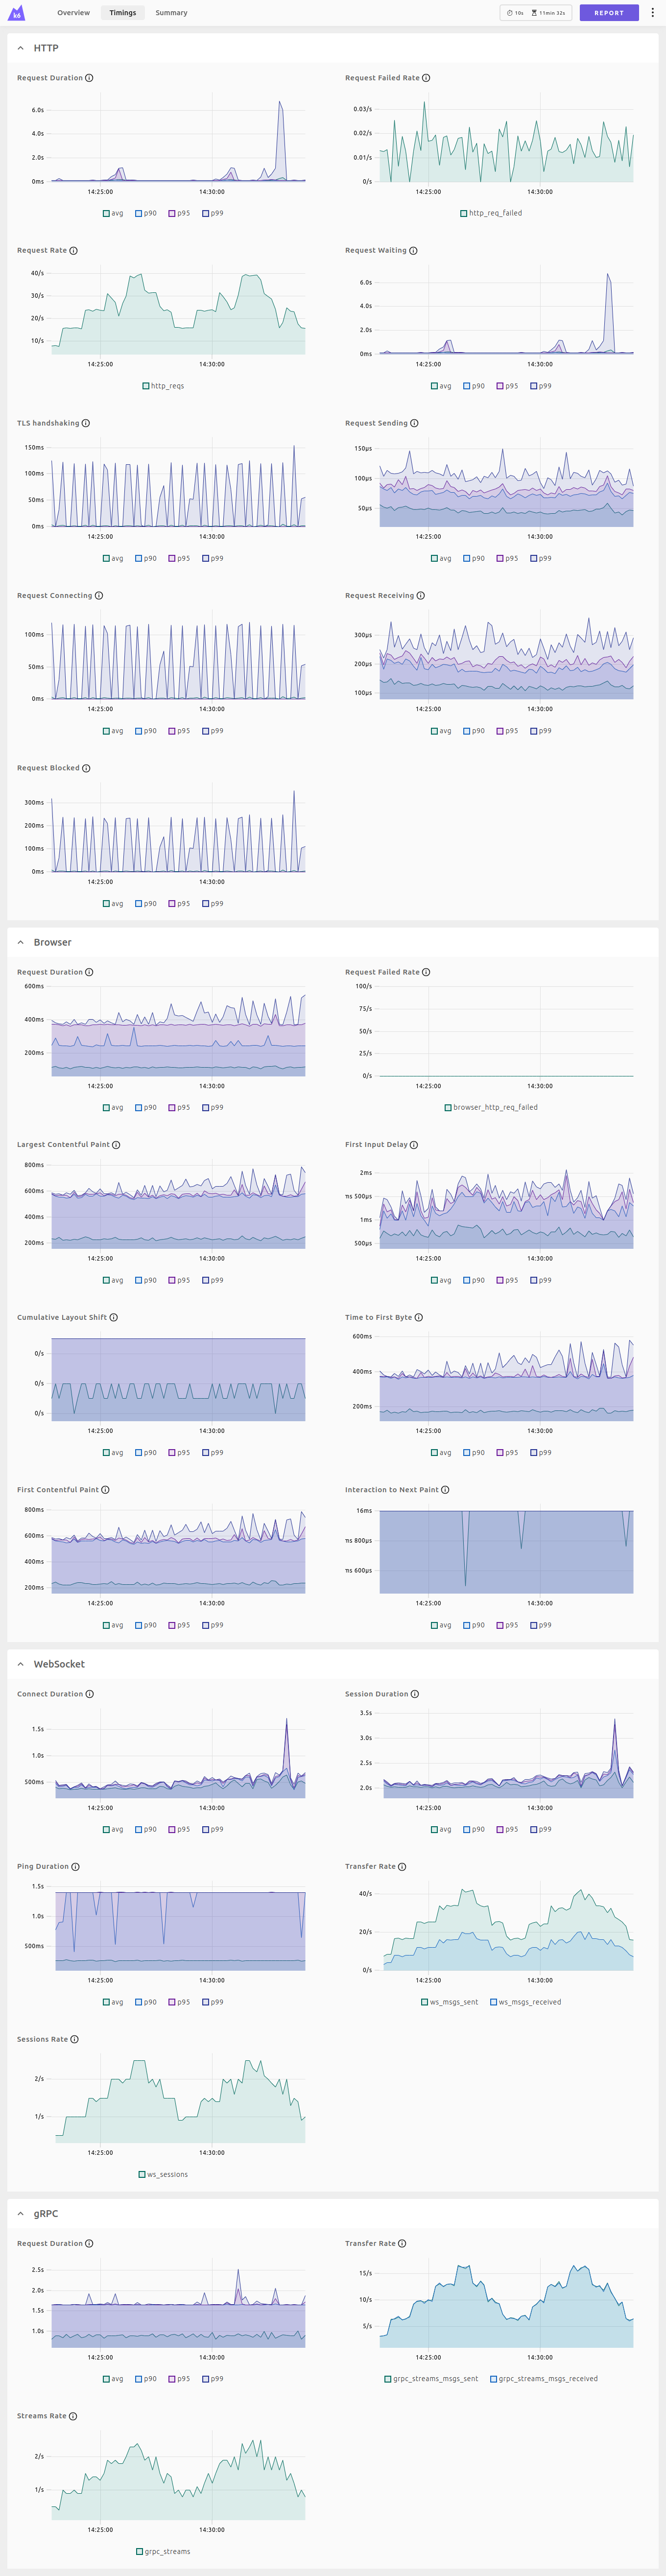Toggle the http_reqs series legend

pos(163,386)
